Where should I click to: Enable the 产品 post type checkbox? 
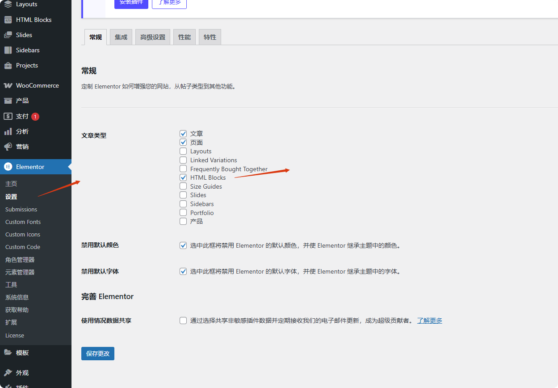point(183,221)
